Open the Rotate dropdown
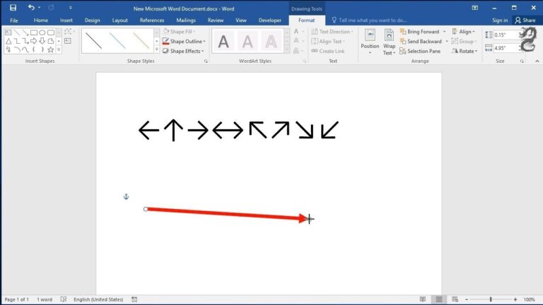543x305 pixels. [x=465, y=51]
